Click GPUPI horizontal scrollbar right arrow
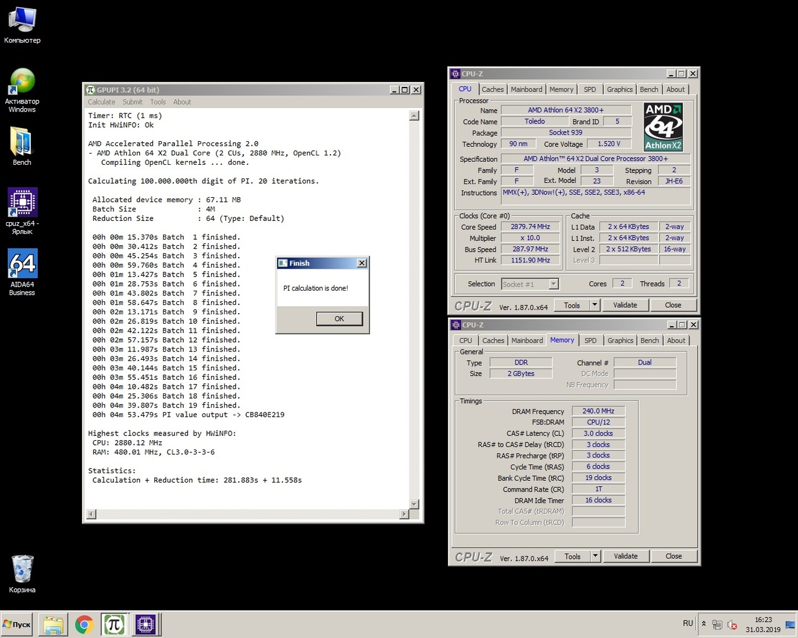 [404, 514]
